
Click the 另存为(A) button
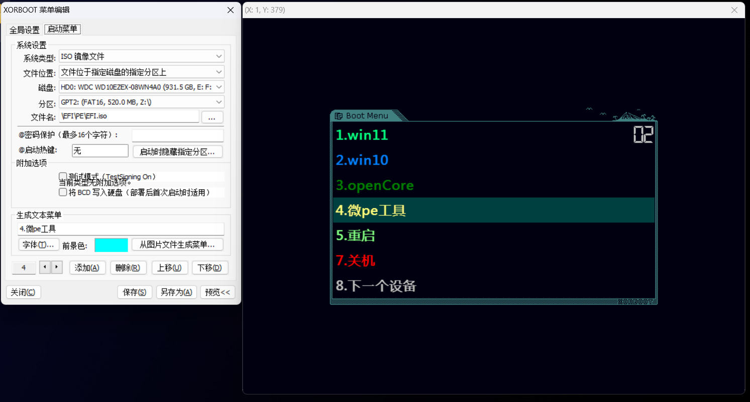pos(176,292)
